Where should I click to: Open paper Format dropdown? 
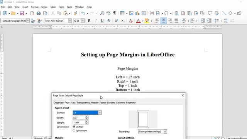click(100, 113)
